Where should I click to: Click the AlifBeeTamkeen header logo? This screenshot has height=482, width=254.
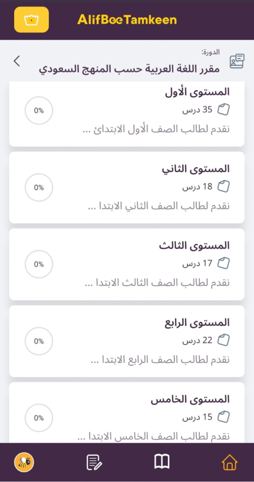click(127, 20)
